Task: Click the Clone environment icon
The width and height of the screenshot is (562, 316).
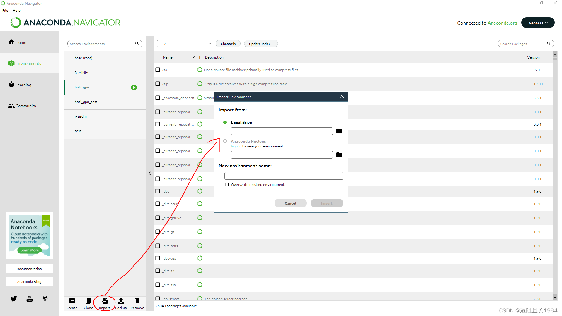Action: pyautogui.click(x=88, y=301)
